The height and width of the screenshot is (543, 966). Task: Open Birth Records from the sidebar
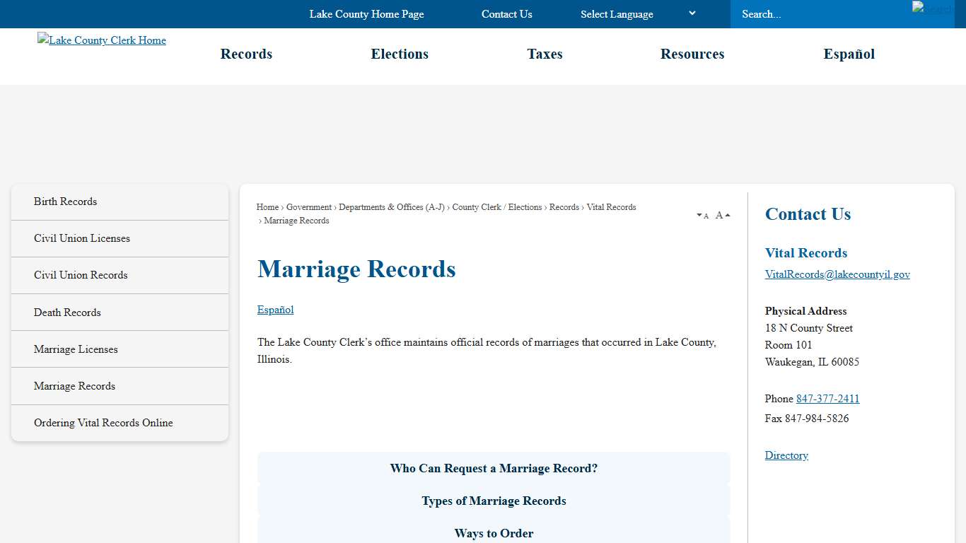65,202
